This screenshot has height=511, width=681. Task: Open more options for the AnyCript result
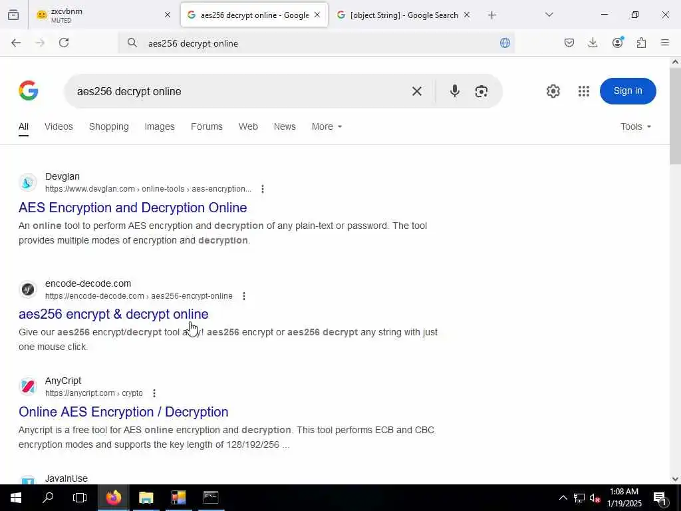point(154,393)
